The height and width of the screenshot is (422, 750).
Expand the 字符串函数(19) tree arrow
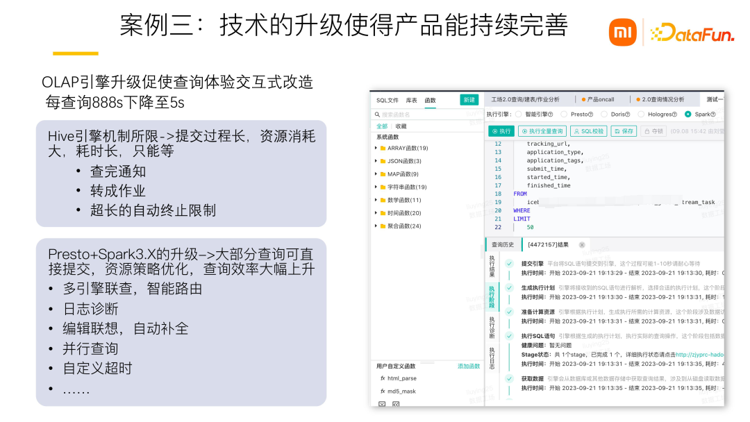376,187
